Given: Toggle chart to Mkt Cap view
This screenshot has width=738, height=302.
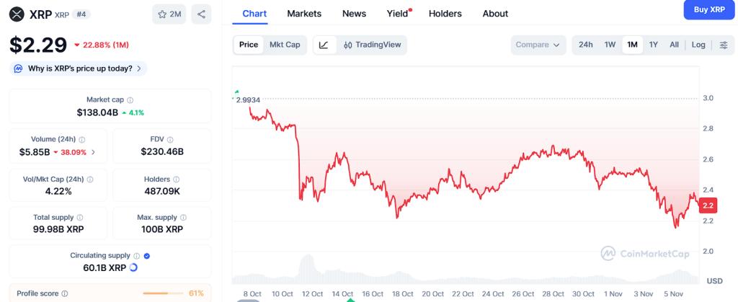Looking at the screenshot, I should click(x=285, y=45).
